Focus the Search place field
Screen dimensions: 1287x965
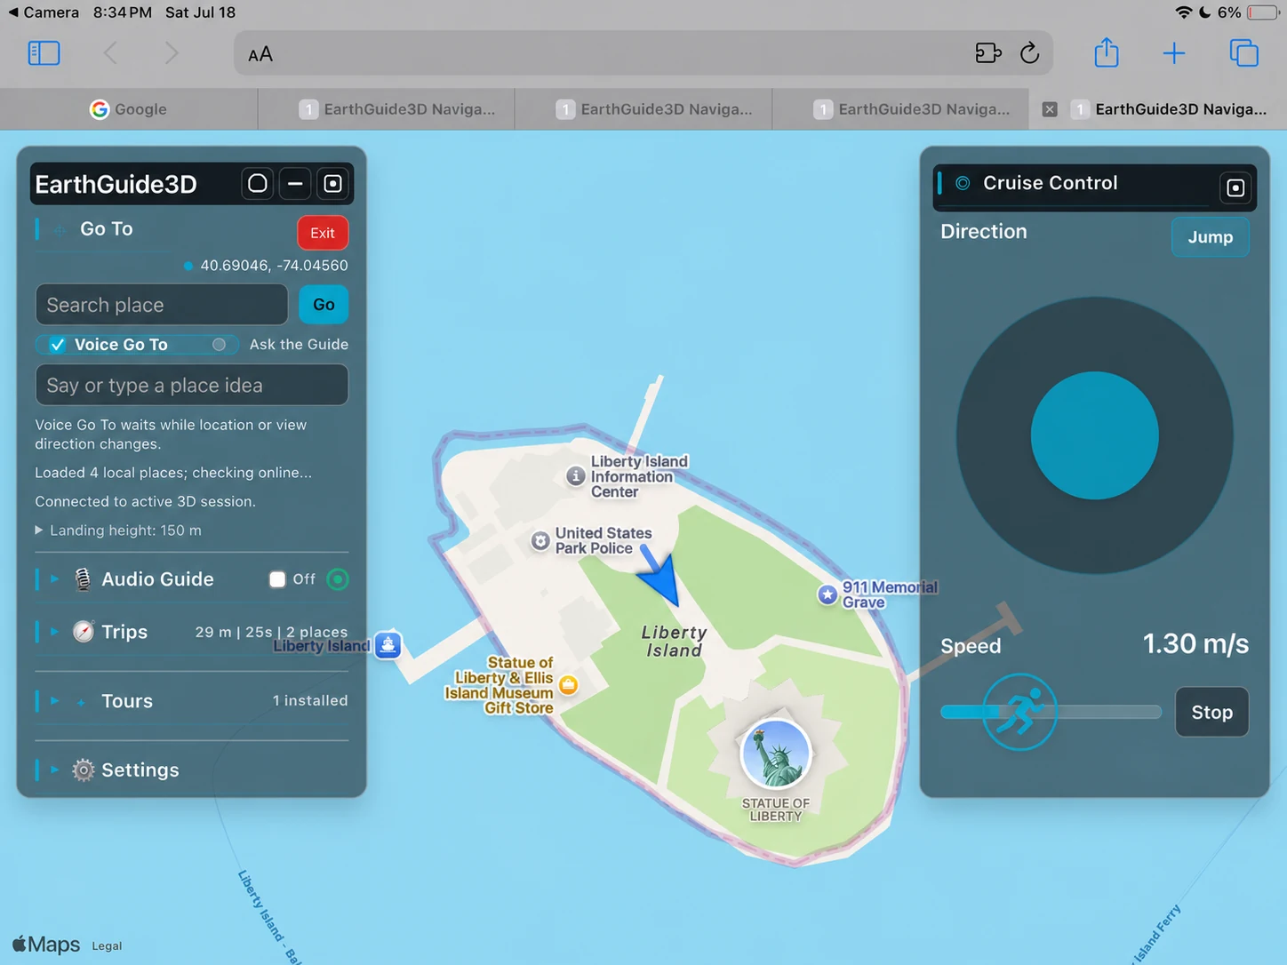(162, 305)
